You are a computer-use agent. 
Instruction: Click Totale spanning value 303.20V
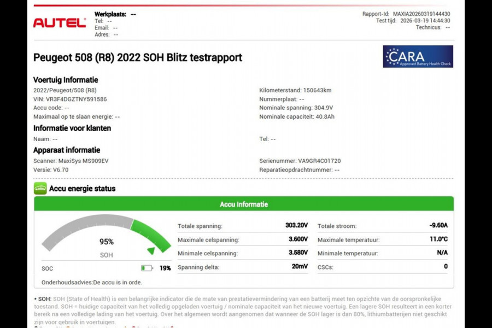296,225
